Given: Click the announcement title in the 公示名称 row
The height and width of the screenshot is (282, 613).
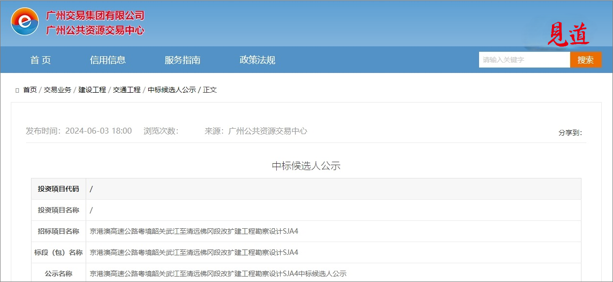Looking at the screenshot, I should 218,274.
